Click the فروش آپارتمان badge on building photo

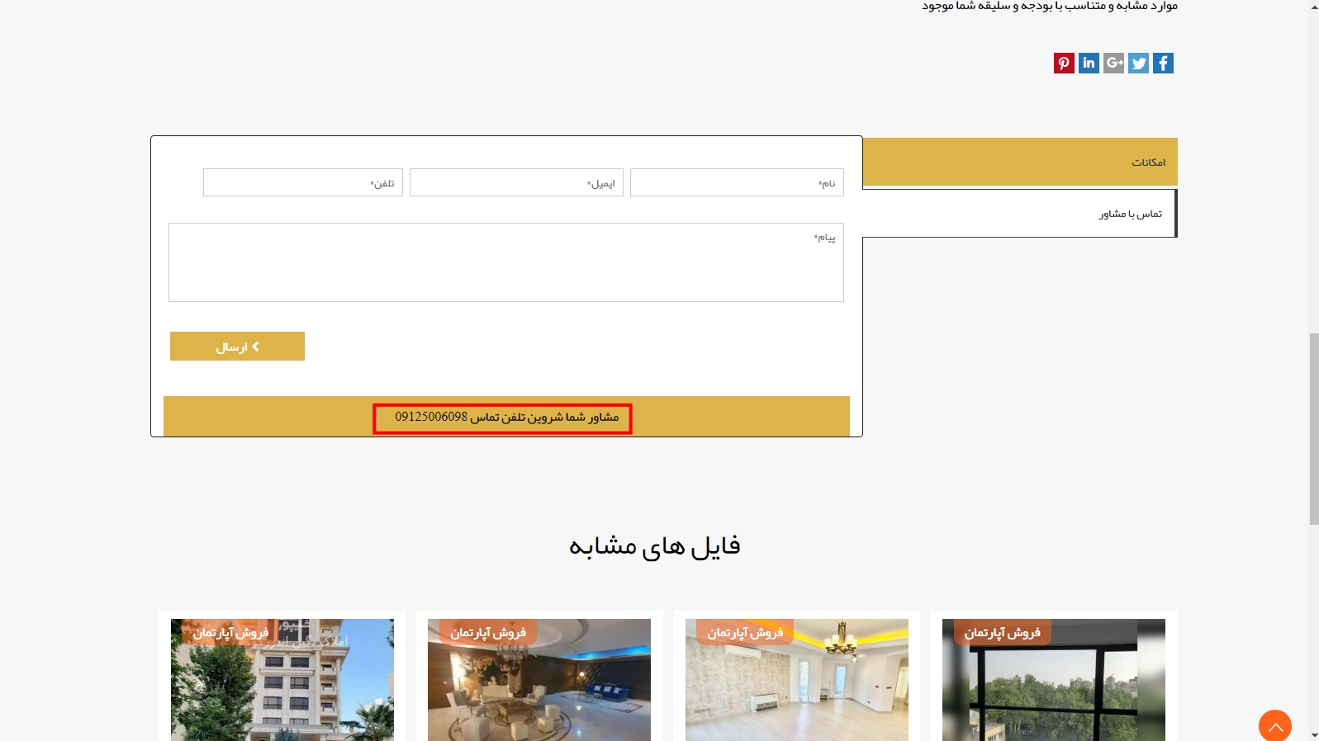click(x=230, y=633)
